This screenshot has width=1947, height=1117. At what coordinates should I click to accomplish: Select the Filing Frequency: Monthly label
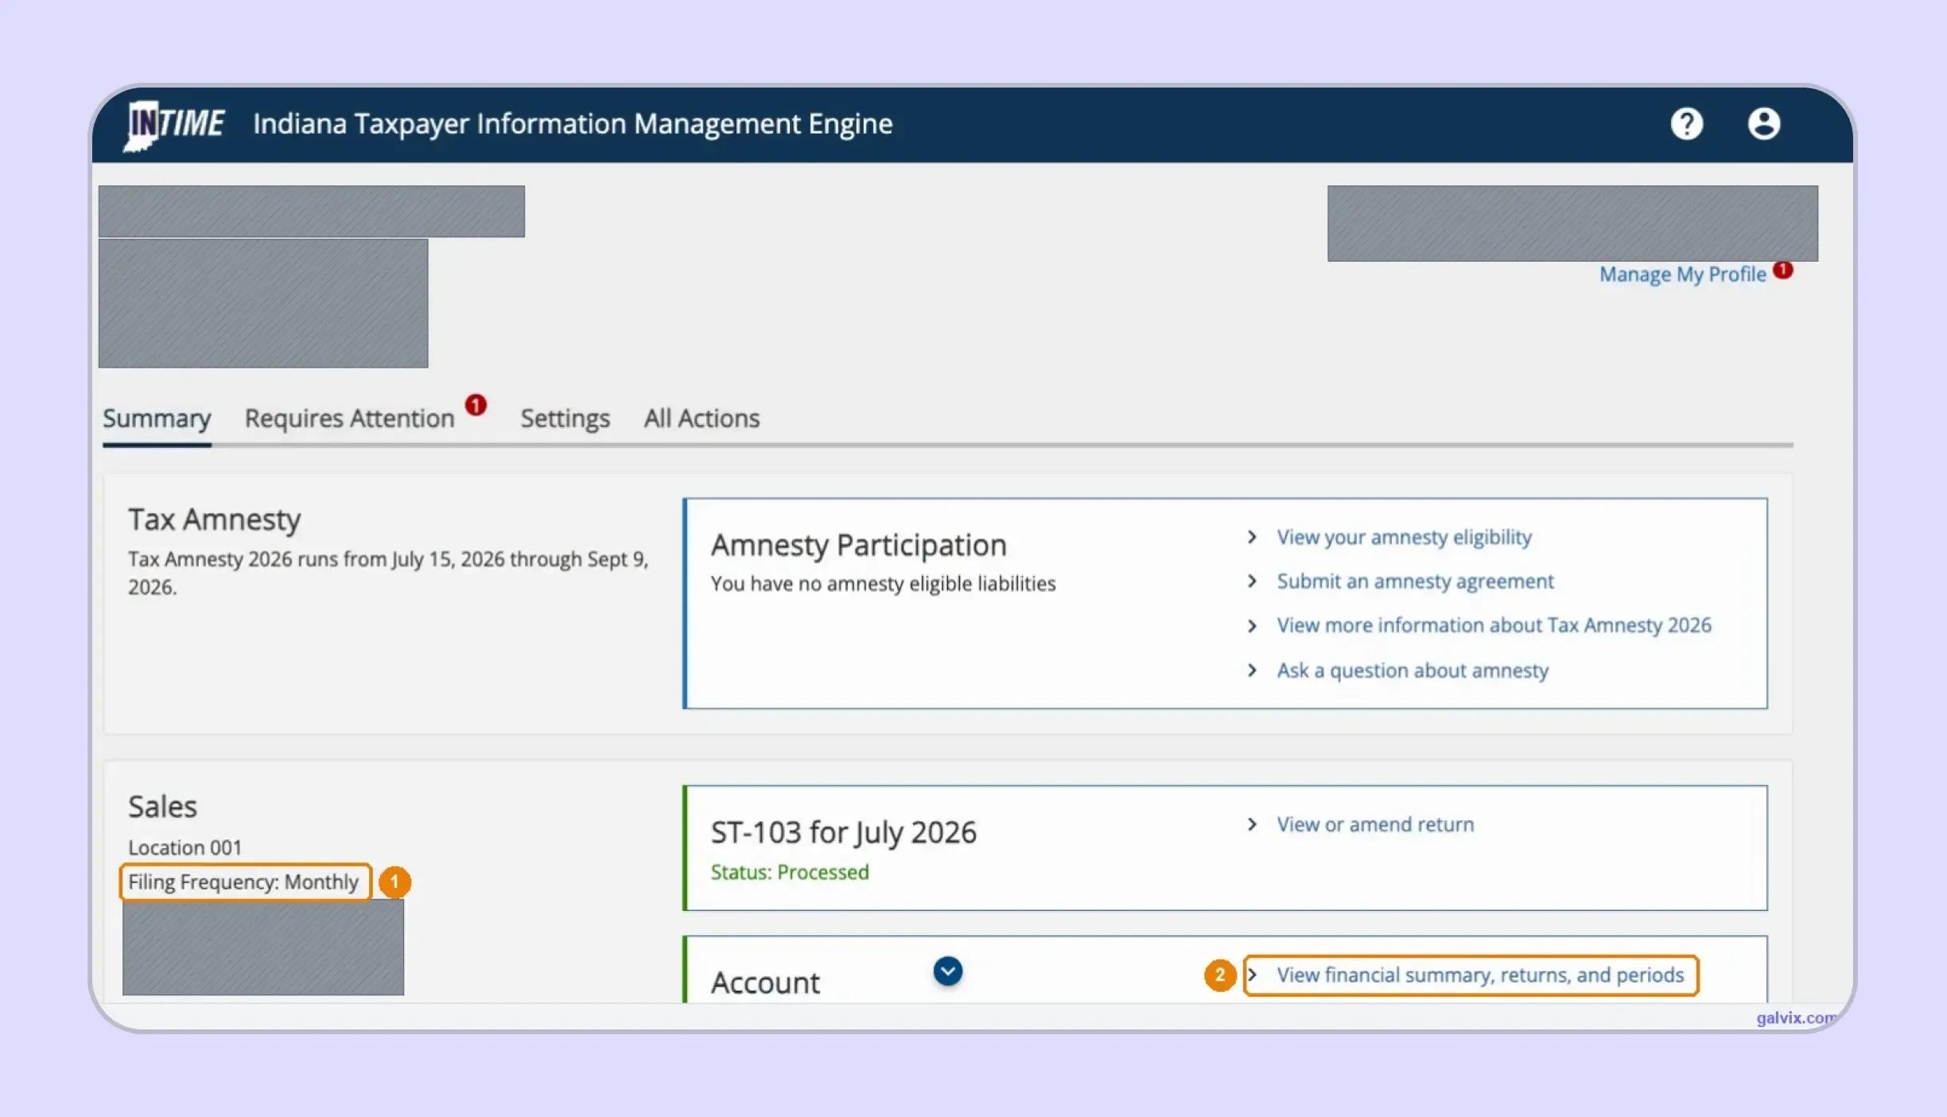(243, 882)
